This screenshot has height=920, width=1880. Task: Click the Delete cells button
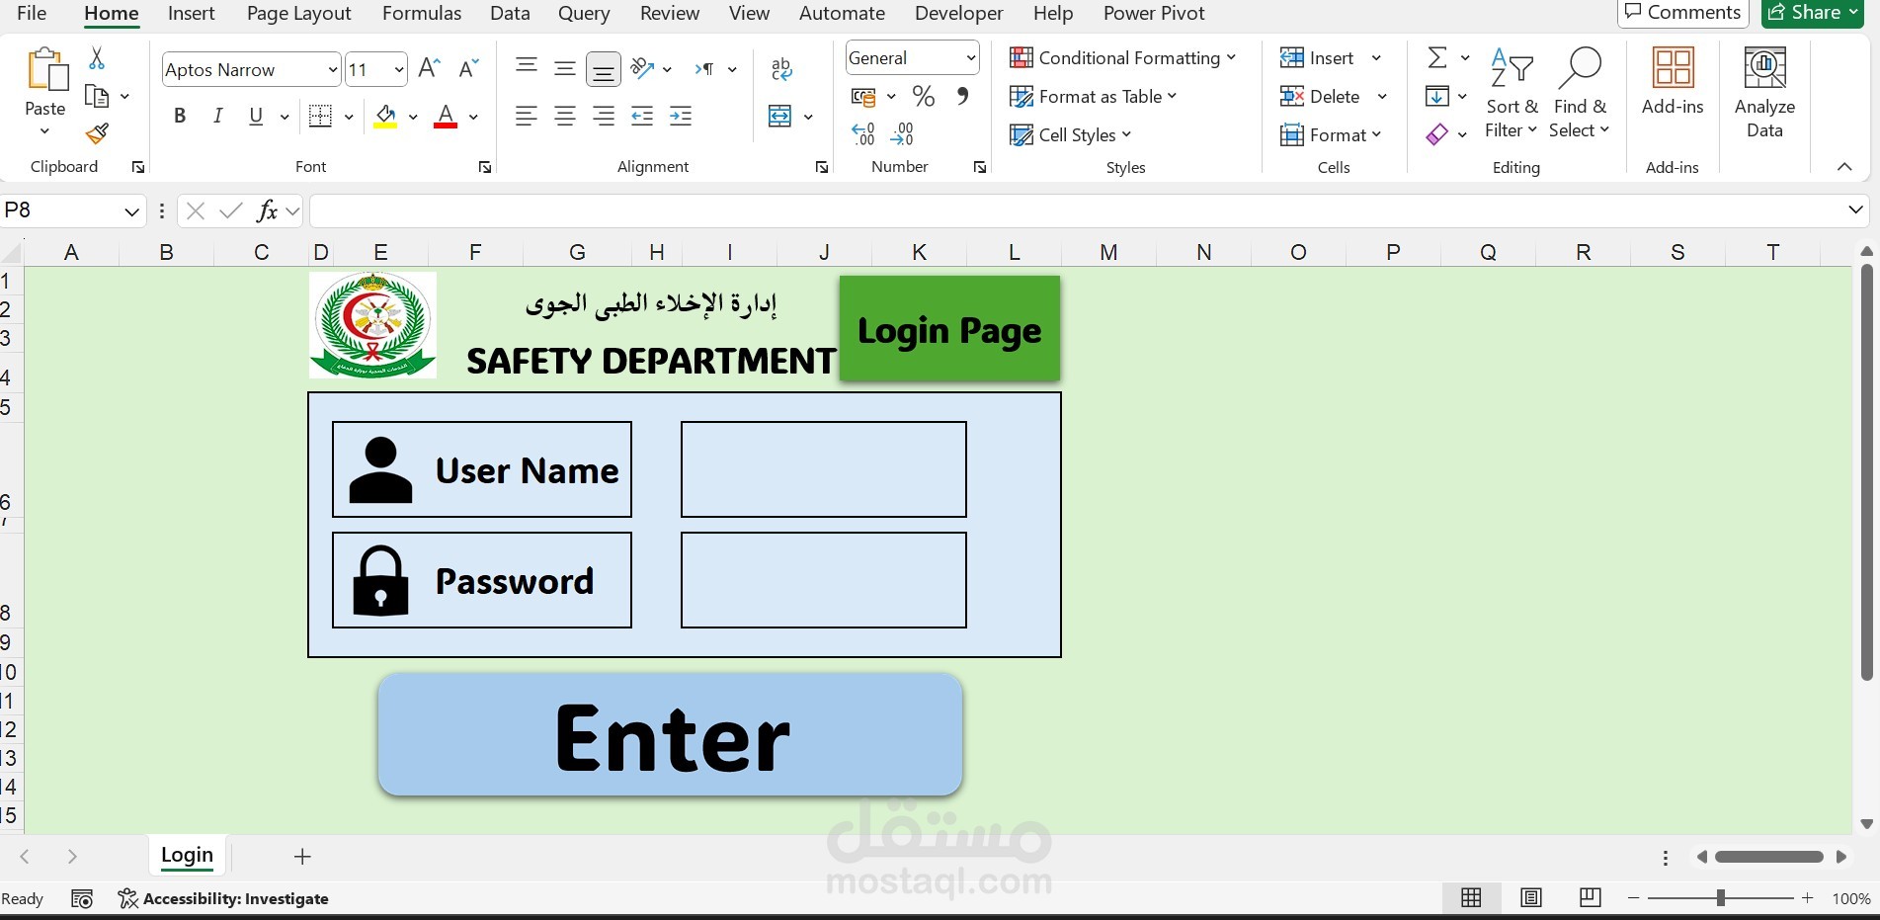[1321, 96]
